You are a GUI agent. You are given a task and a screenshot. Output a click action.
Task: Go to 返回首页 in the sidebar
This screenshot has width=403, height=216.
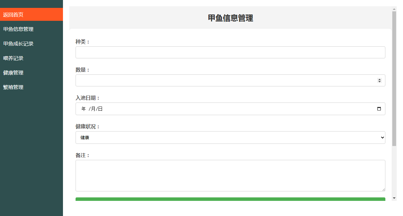click(x=31, y=15)
